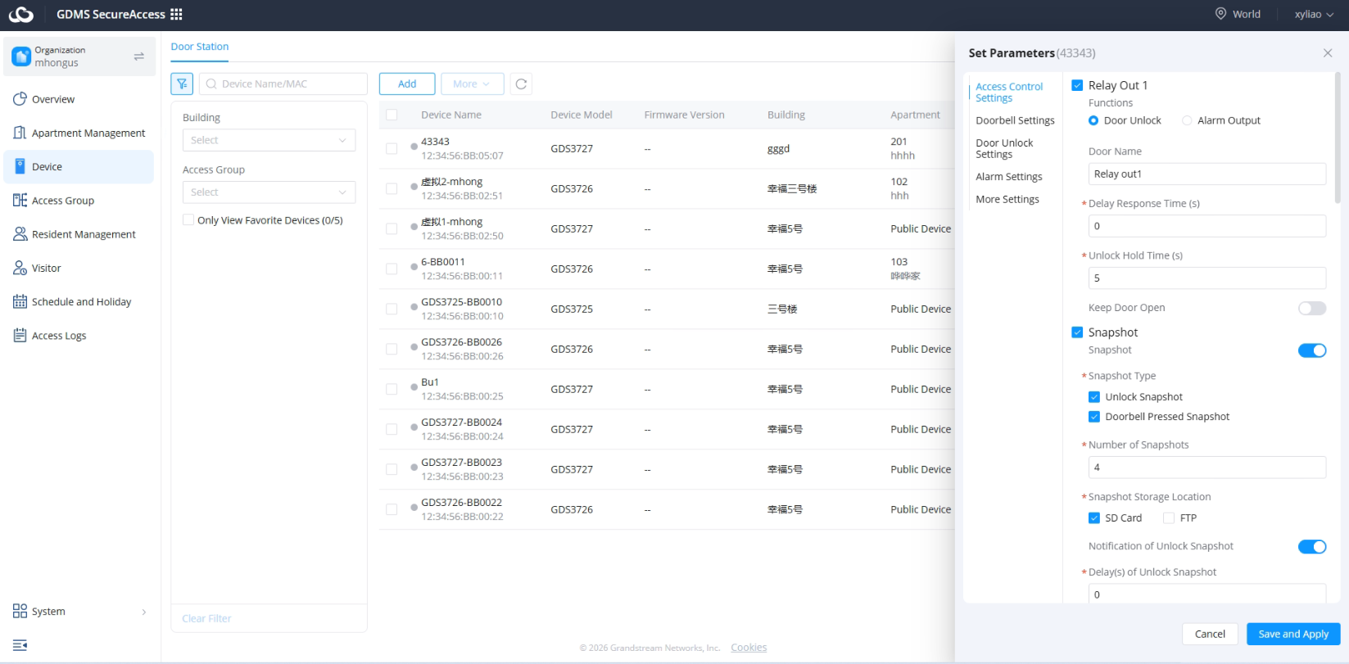This screenshot has width=1349, height=664.
Task: Close the Set Parameters panel
Action: (x=1328, y=53)
